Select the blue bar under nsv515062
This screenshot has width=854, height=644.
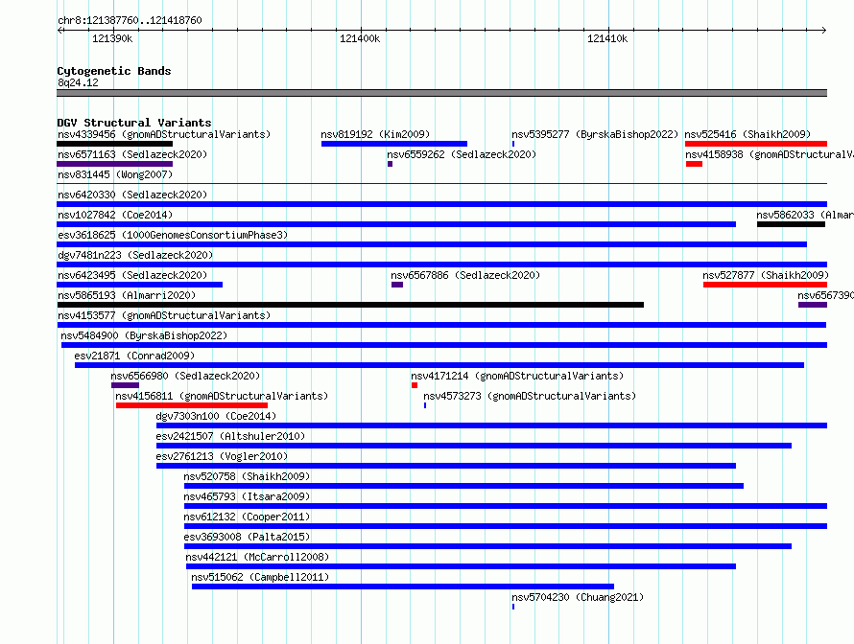click(x=403, y=586)
